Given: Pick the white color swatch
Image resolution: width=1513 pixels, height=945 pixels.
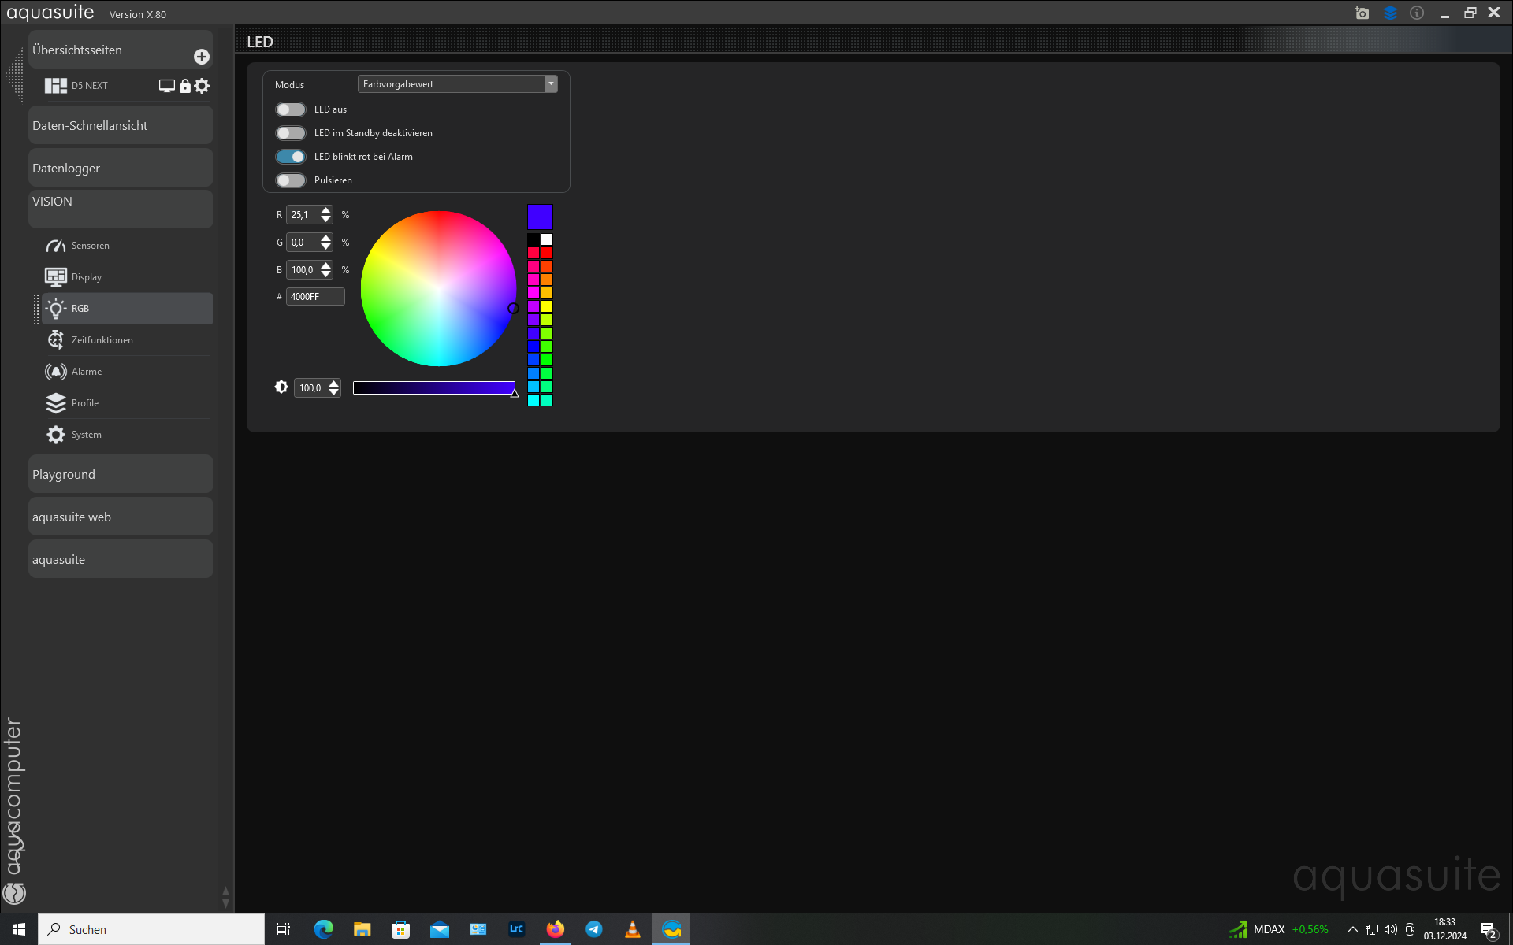Looking at the screenshot, I should 547,239.
